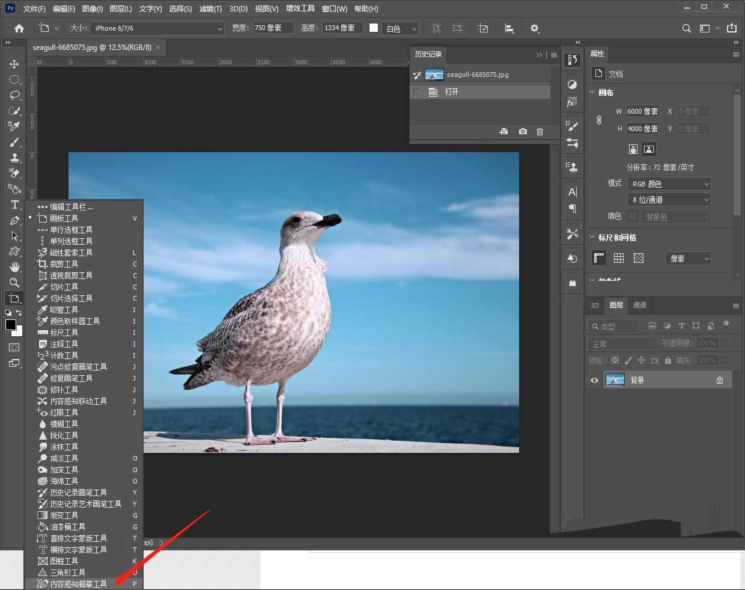The height and width of the screenshot is (590, 745).
Task: Set history brush source to the 打开 state
Action: tap(416, 92)
